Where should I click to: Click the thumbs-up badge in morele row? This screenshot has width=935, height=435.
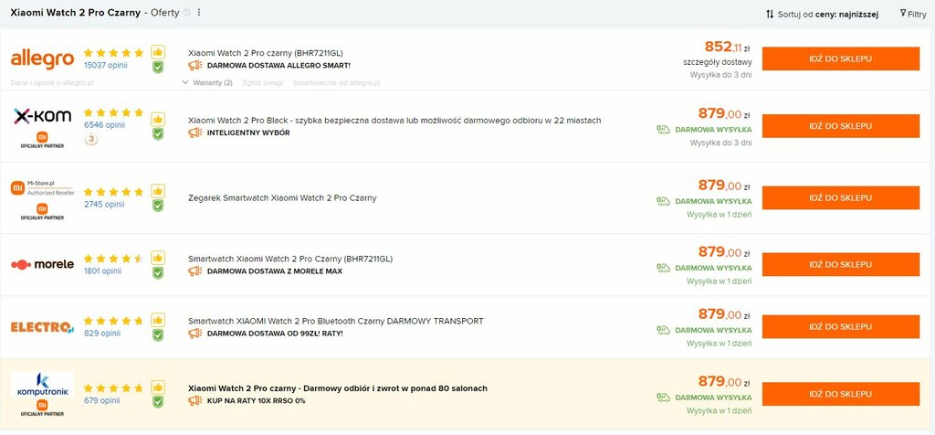click(158, 258)
